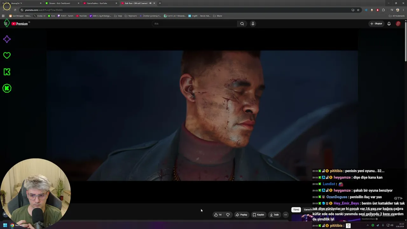The height and width of the screenshot is (229, 407).
Task: Open Chrome three-dot menu
Action: point(403,10)
